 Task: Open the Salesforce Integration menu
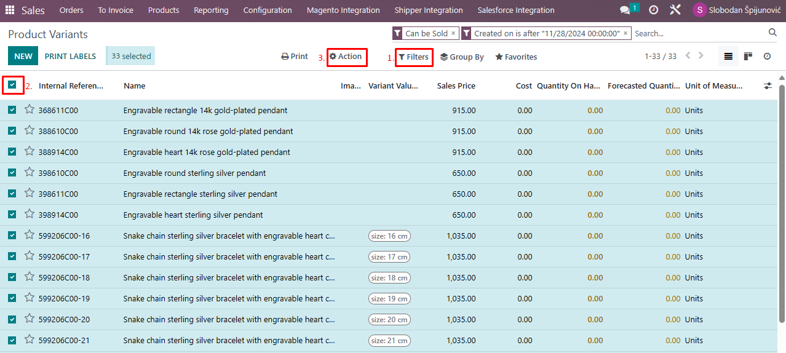click(516, 10)
